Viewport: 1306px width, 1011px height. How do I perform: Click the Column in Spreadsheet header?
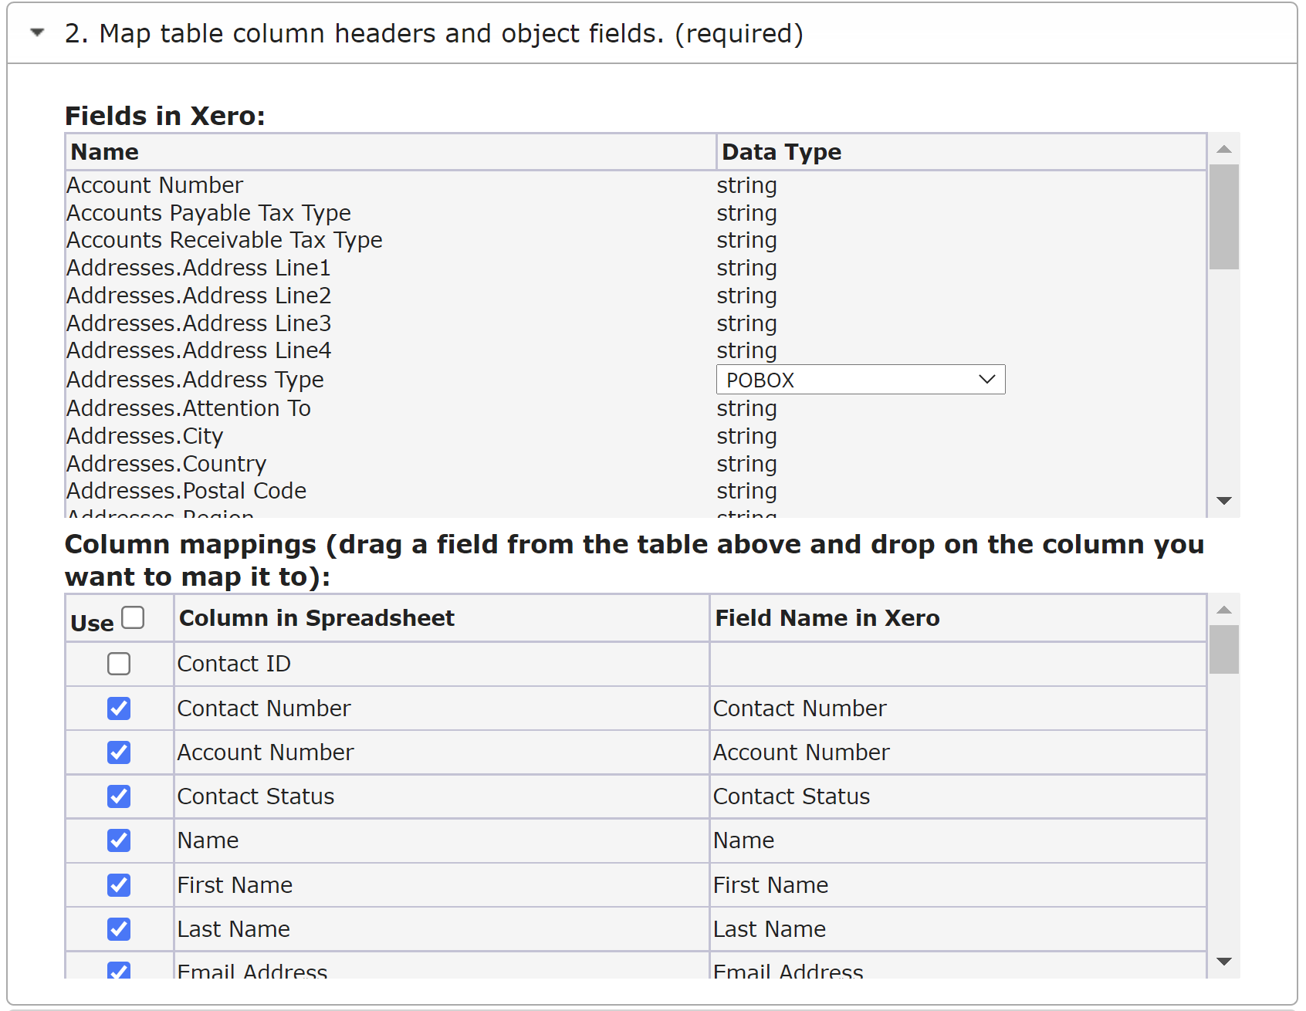pos(442,618)
